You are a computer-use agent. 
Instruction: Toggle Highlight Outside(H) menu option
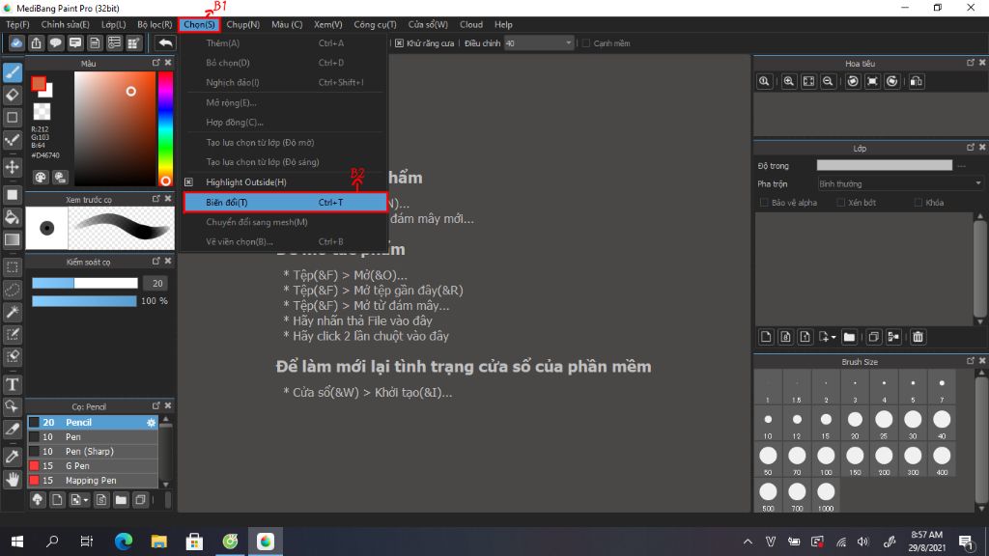point(285,182)
